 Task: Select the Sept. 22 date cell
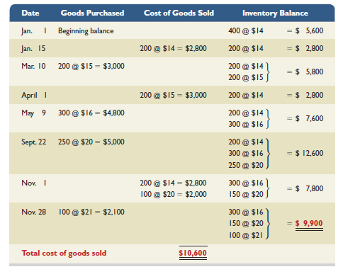pos(33,142)
